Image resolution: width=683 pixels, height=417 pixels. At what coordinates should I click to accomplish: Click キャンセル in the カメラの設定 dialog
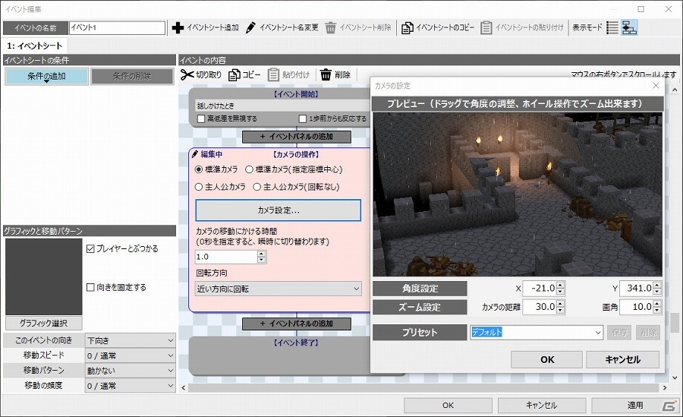[x=623, y=360]
